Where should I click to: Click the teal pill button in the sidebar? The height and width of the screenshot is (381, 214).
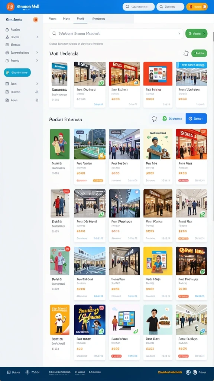[17, 73]
